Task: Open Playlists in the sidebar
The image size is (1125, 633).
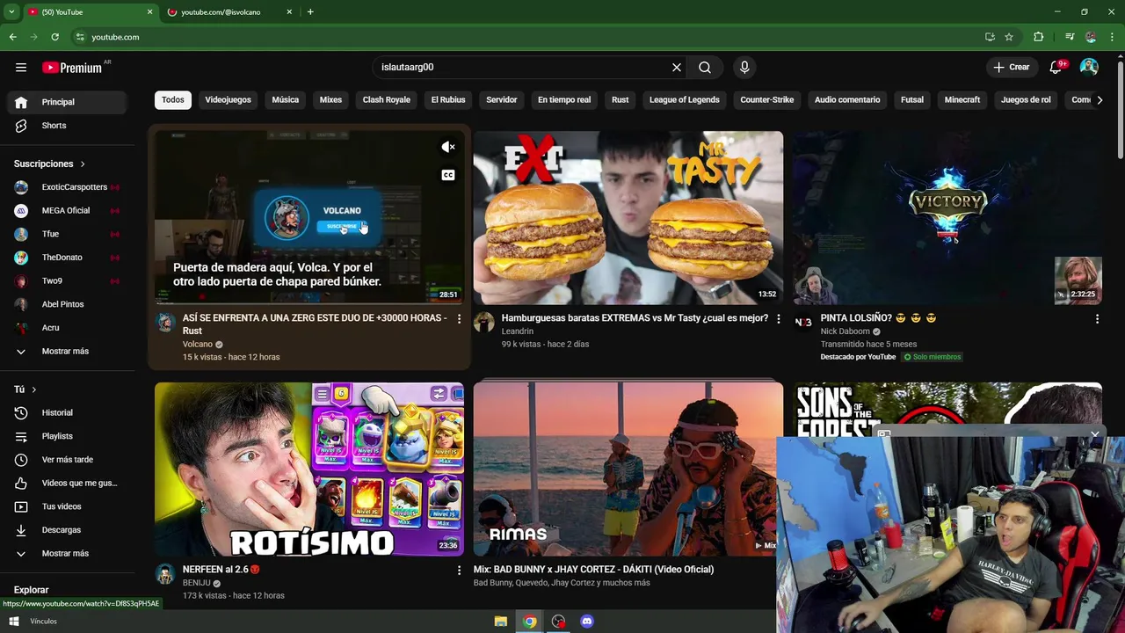Action: [68, 436]
